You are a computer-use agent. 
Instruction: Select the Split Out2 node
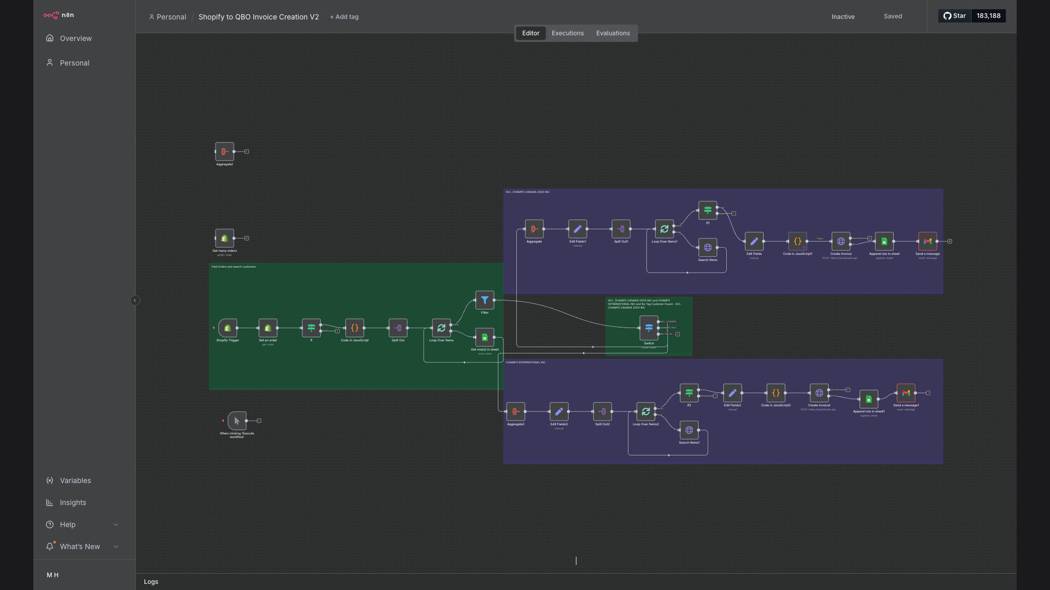[x=602, y=411]
